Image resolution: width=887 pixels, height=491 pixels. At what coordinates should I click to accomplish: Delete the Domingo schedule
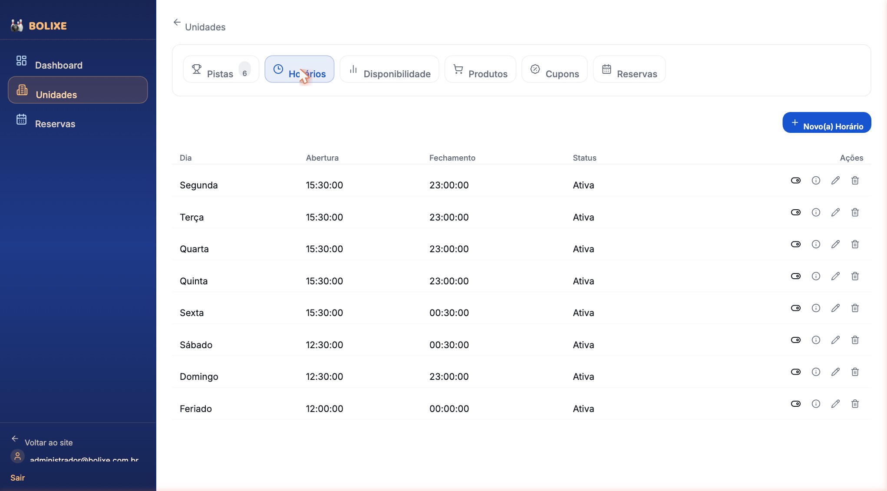(855, 372)
